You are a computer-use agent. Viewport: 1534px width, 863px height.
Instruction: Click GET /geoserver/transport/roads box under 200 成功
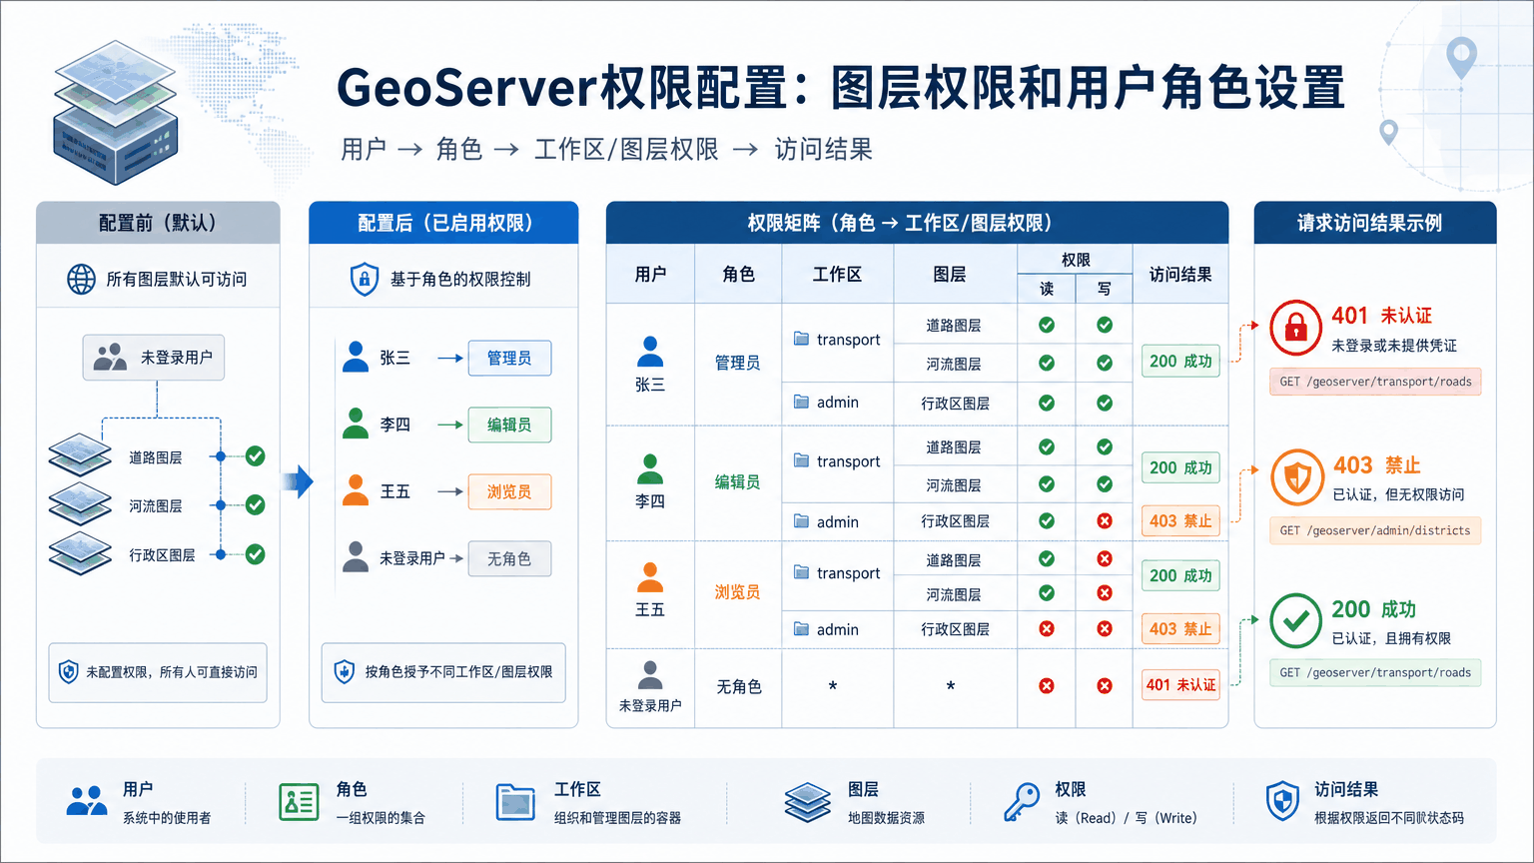(1375, 672)
